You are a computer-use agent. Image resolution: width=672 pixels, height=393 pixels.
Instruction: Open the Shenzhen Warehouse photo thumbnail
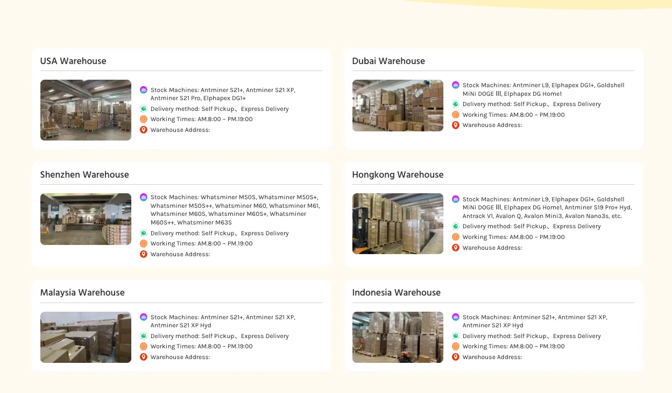(x=86, y=219)
